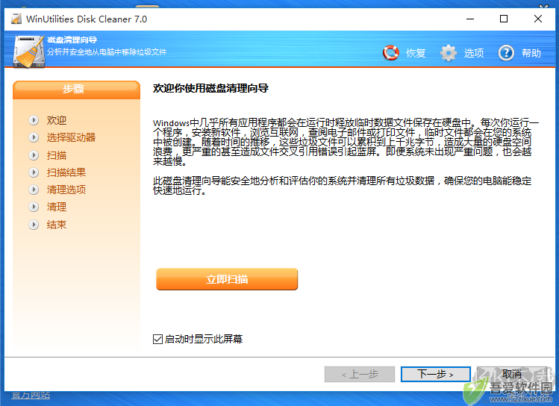This screenshot has width=559, height=406.
Task: Click the arrow bullet beside 清理选项
Action: (34, 190)
